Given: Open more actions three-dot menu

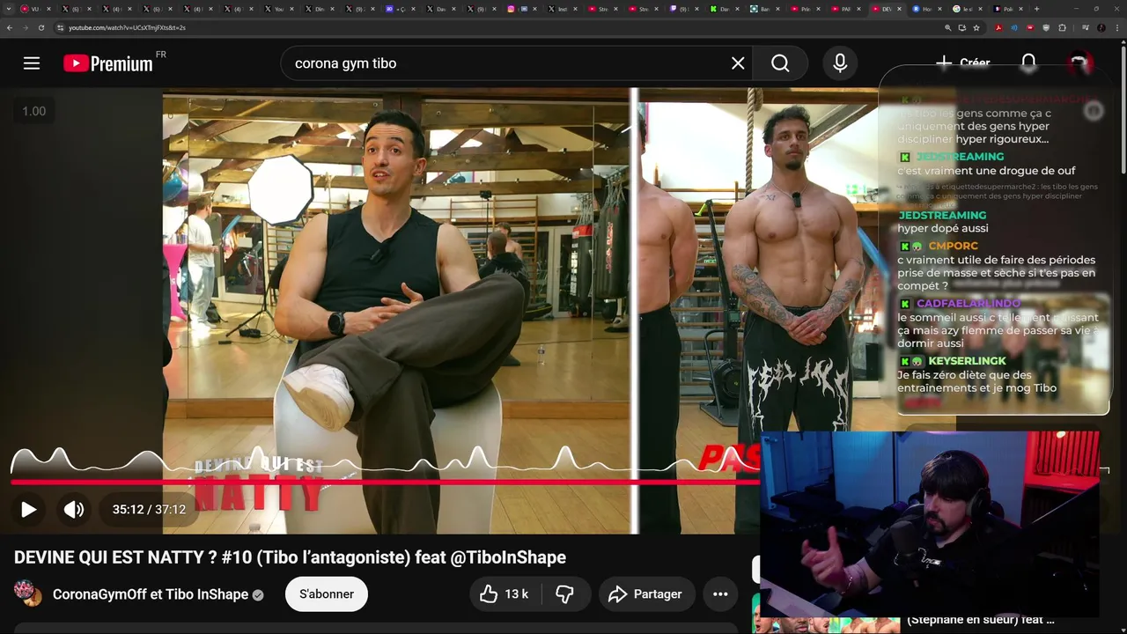Looking at the screenshot, I should point(720,594).
